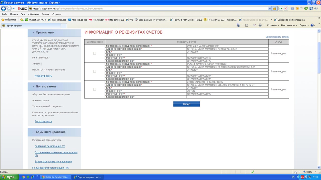
Task: Click Редактировать link under Пользователь
Action: click(43, 121)
